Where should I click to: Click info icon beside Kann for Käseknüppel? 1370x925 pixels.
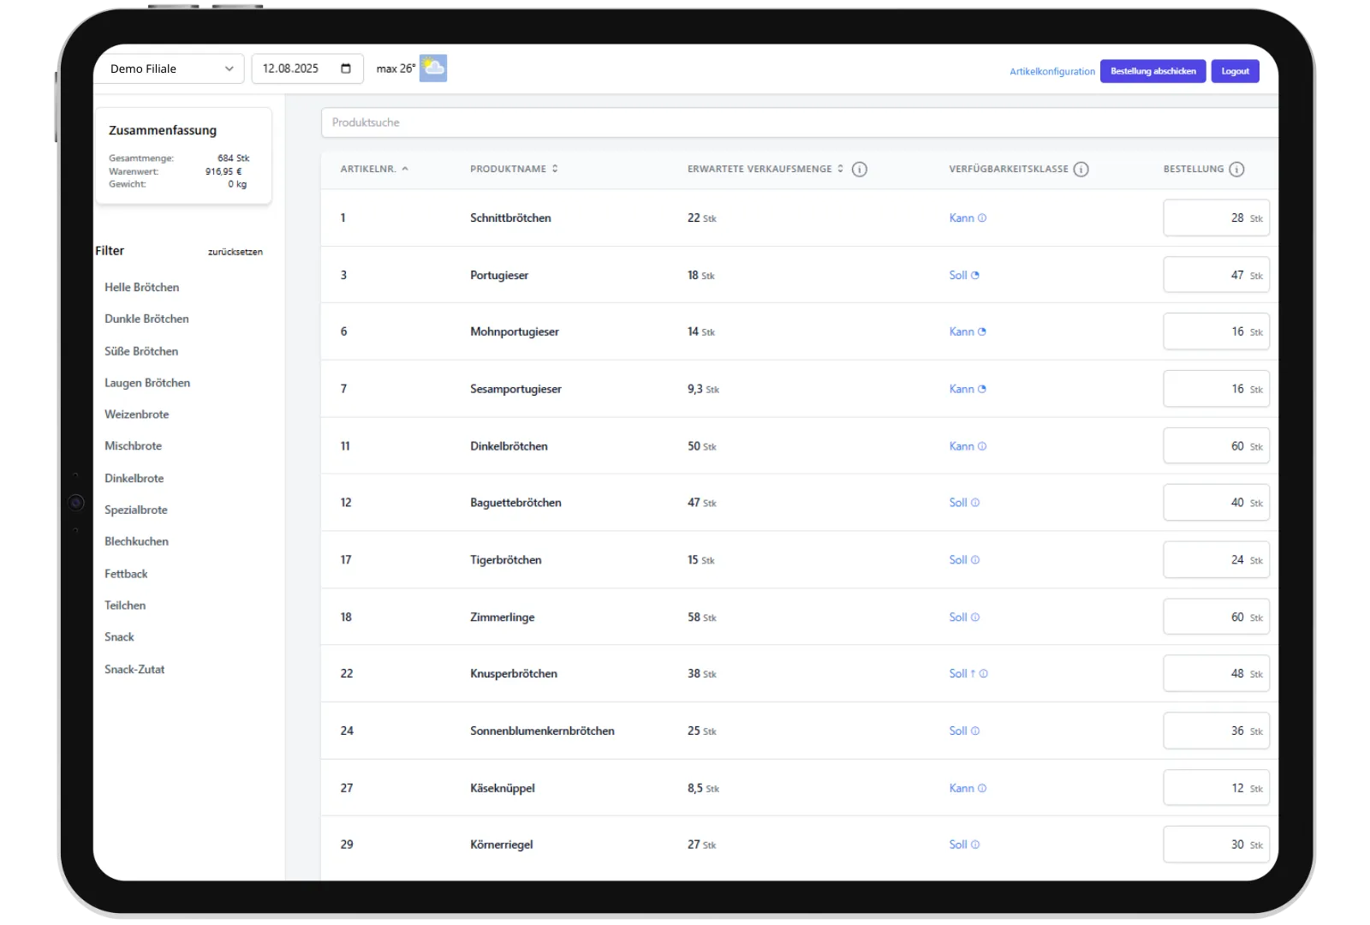coord(982,789)
